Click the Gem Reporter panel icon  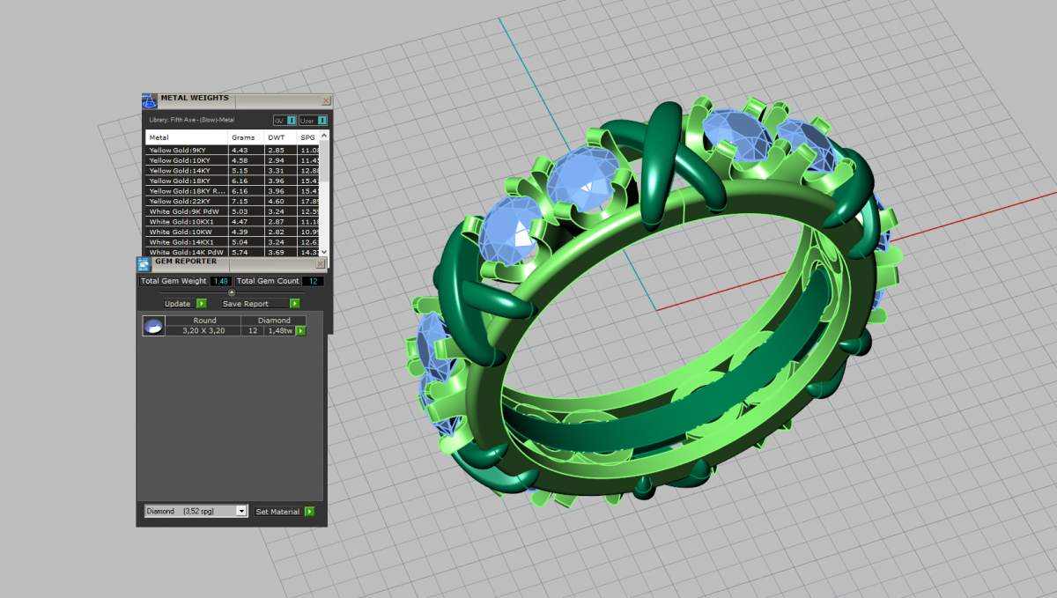coord(144,263)
